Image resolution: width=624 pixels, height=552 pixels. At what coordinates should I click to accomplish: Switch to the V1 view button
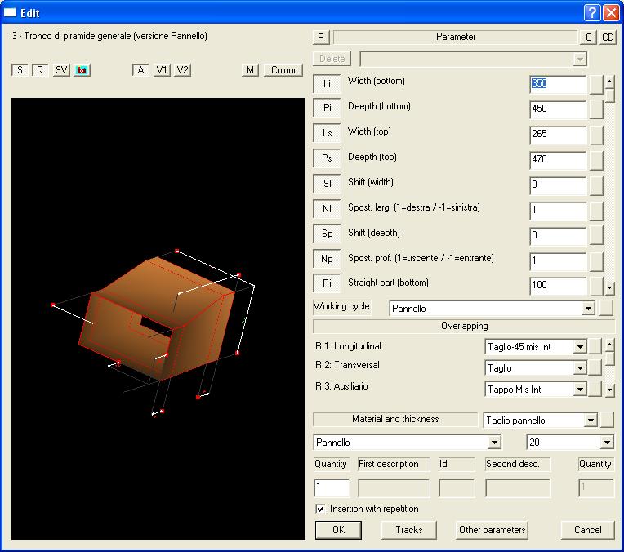tap(162, 70)
